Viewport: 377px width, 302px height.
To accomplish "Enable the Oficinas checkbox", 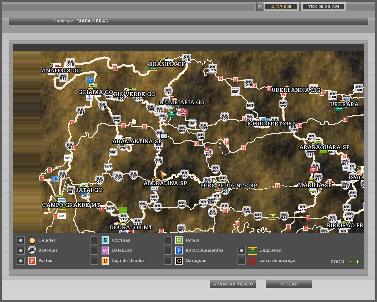I will (94, 240).
